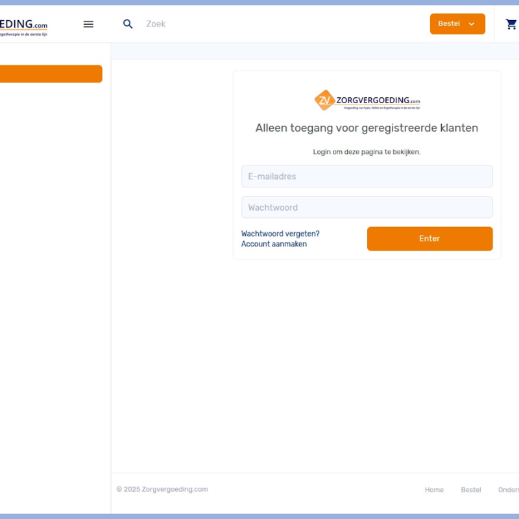Open the 'Wachtwoord vergeten?' link
Viewport: 519px width, 519px height.
point(279,234)
